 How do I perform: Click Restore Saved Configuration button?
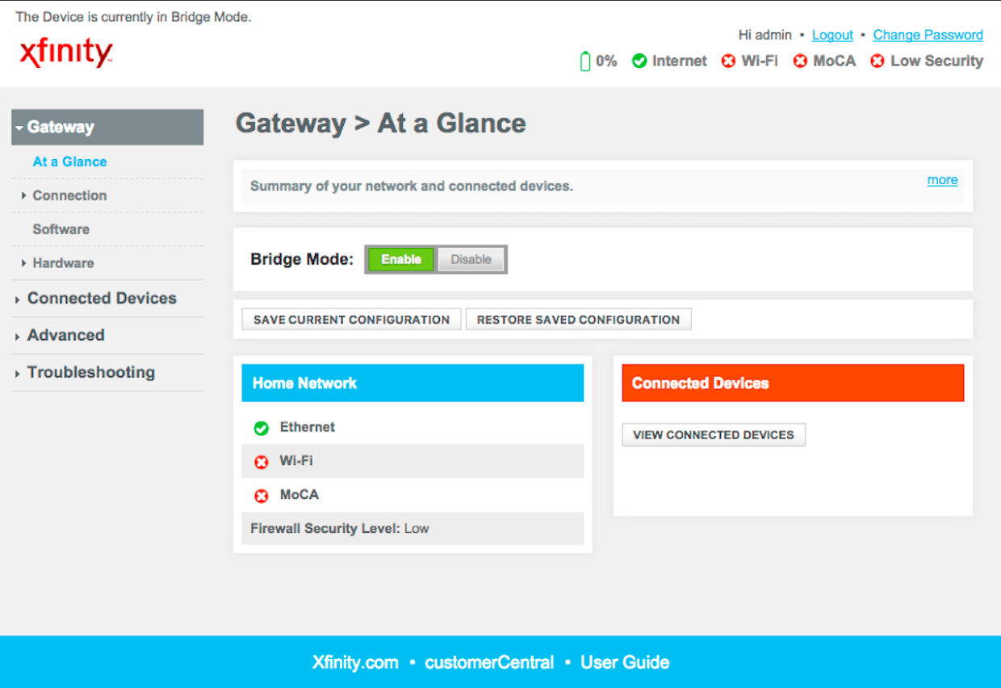tap(578, 320)
